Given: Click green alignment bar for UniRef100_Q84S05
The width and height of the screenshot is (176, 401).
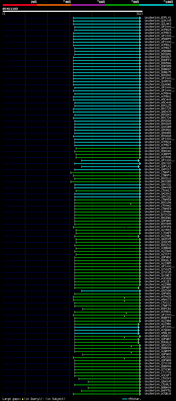Looking at the screenshot, I should (x=114, y=382).
